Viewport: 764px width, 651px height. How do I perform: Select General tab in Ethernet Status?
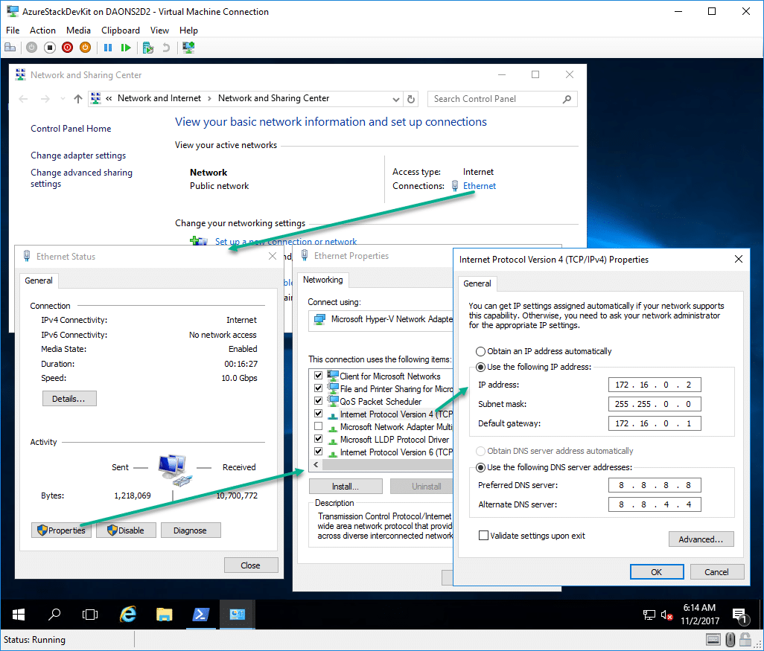coord(39,280)
